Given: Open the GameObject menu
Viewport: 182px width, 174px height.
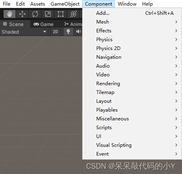Looking at the screenshot, I should click(x=65, y=4).
